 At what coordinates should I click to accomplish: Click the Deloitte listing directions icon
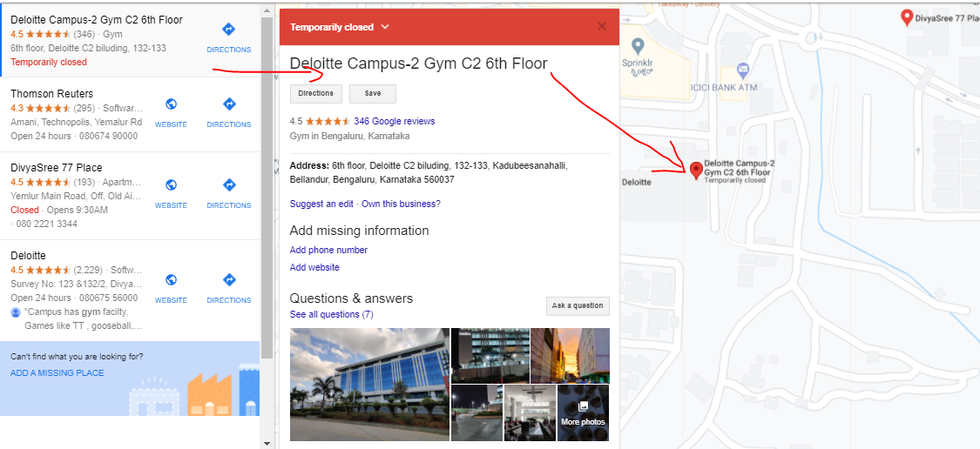pyautogui.click(x=229, y=280)
